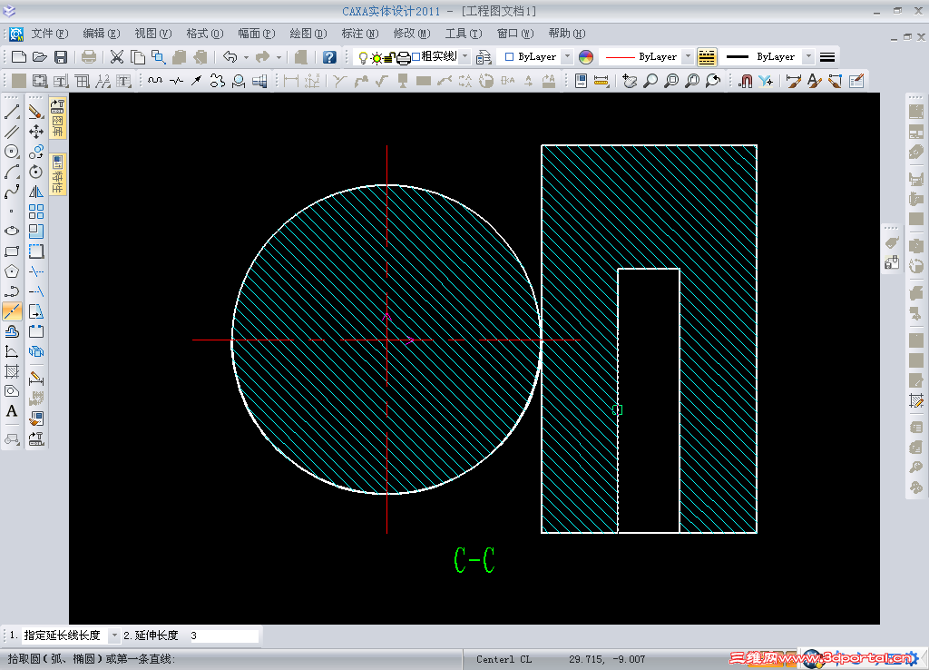Select the Line drawing tool
The image size is (929, 670).
[12, 112]
